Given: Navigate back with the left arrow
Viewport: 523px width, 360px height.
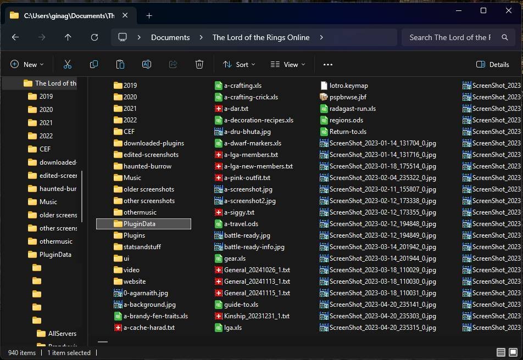Looking at the screenshot, I should pos(15,37).
